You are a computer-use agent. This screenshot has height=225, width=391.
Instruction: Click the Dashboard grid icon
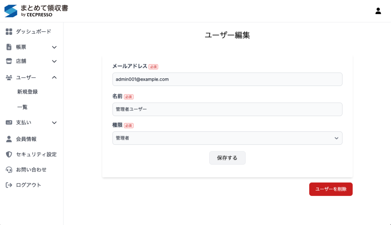[x=9, y=32]
